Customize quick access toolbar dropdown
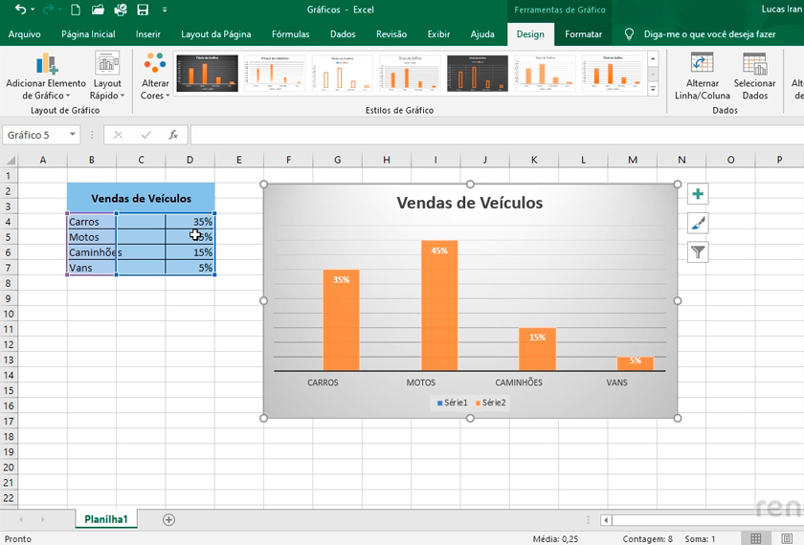804x545 pixels. (164, 10)
